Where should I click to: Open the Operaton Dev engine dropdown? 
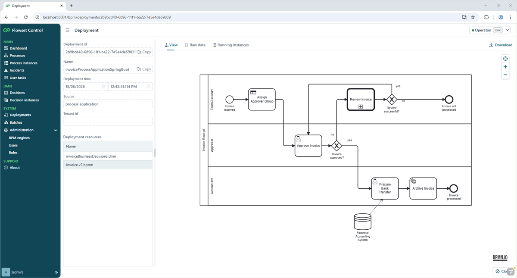click(490, 30)
